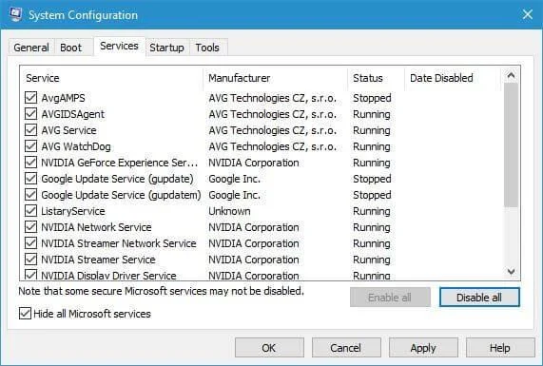Viewport: 543px width, 366px height.
Task: Click the Cancel button
Action: 346,348
